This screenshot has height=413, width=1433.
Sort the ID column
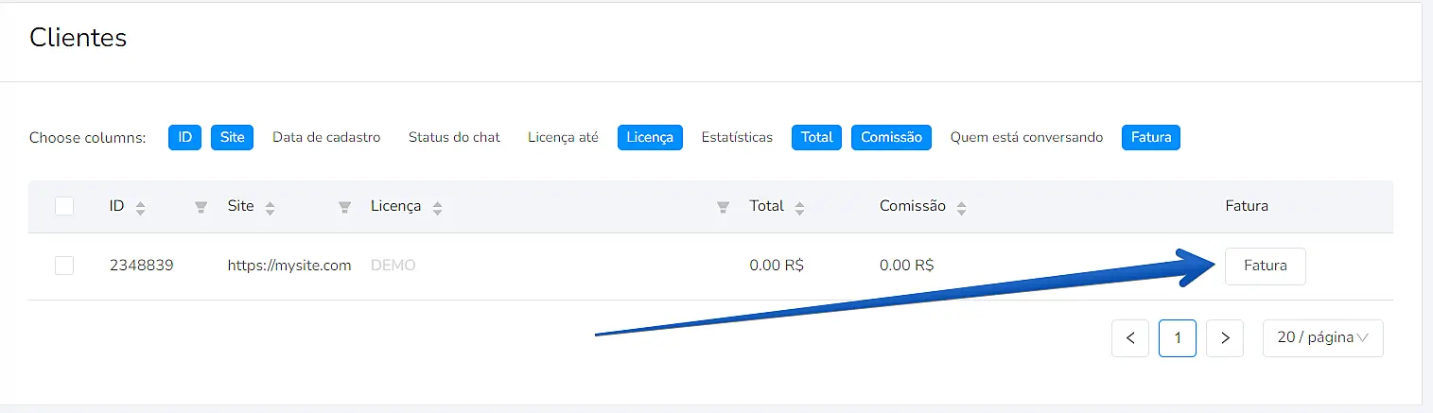[x=140, y=207]
